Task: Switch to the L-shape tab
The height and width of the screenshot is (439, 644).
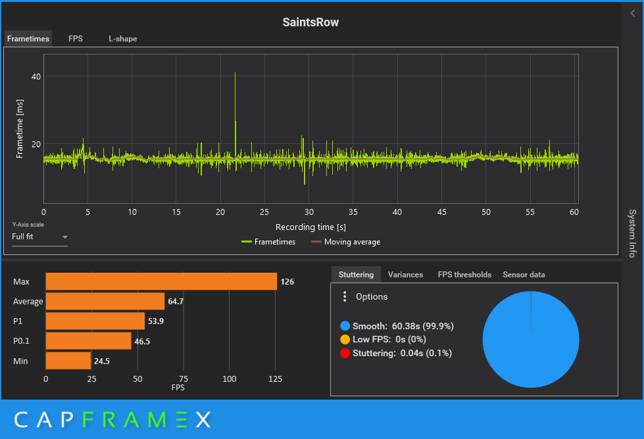Action: click(123, 39)
